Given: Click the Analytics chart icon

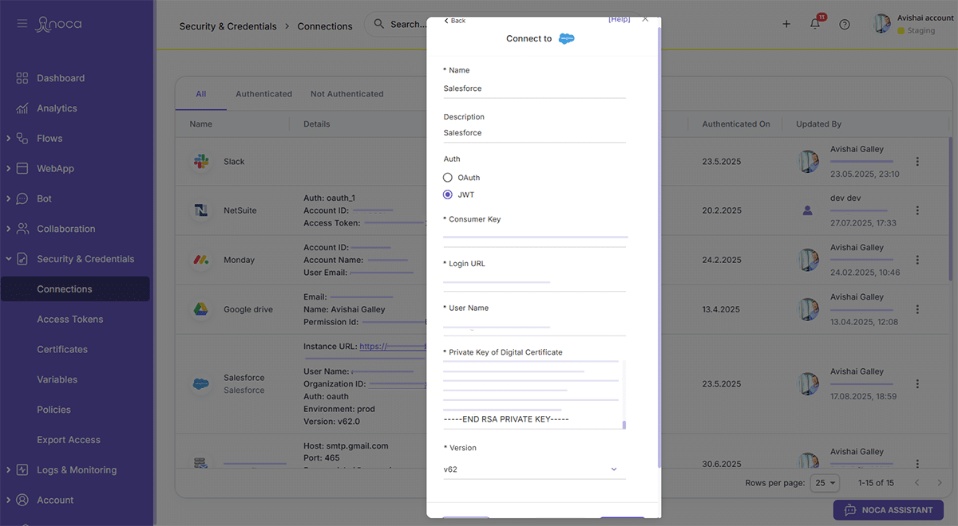Looking at the screenshot, I should pos(22,108).
